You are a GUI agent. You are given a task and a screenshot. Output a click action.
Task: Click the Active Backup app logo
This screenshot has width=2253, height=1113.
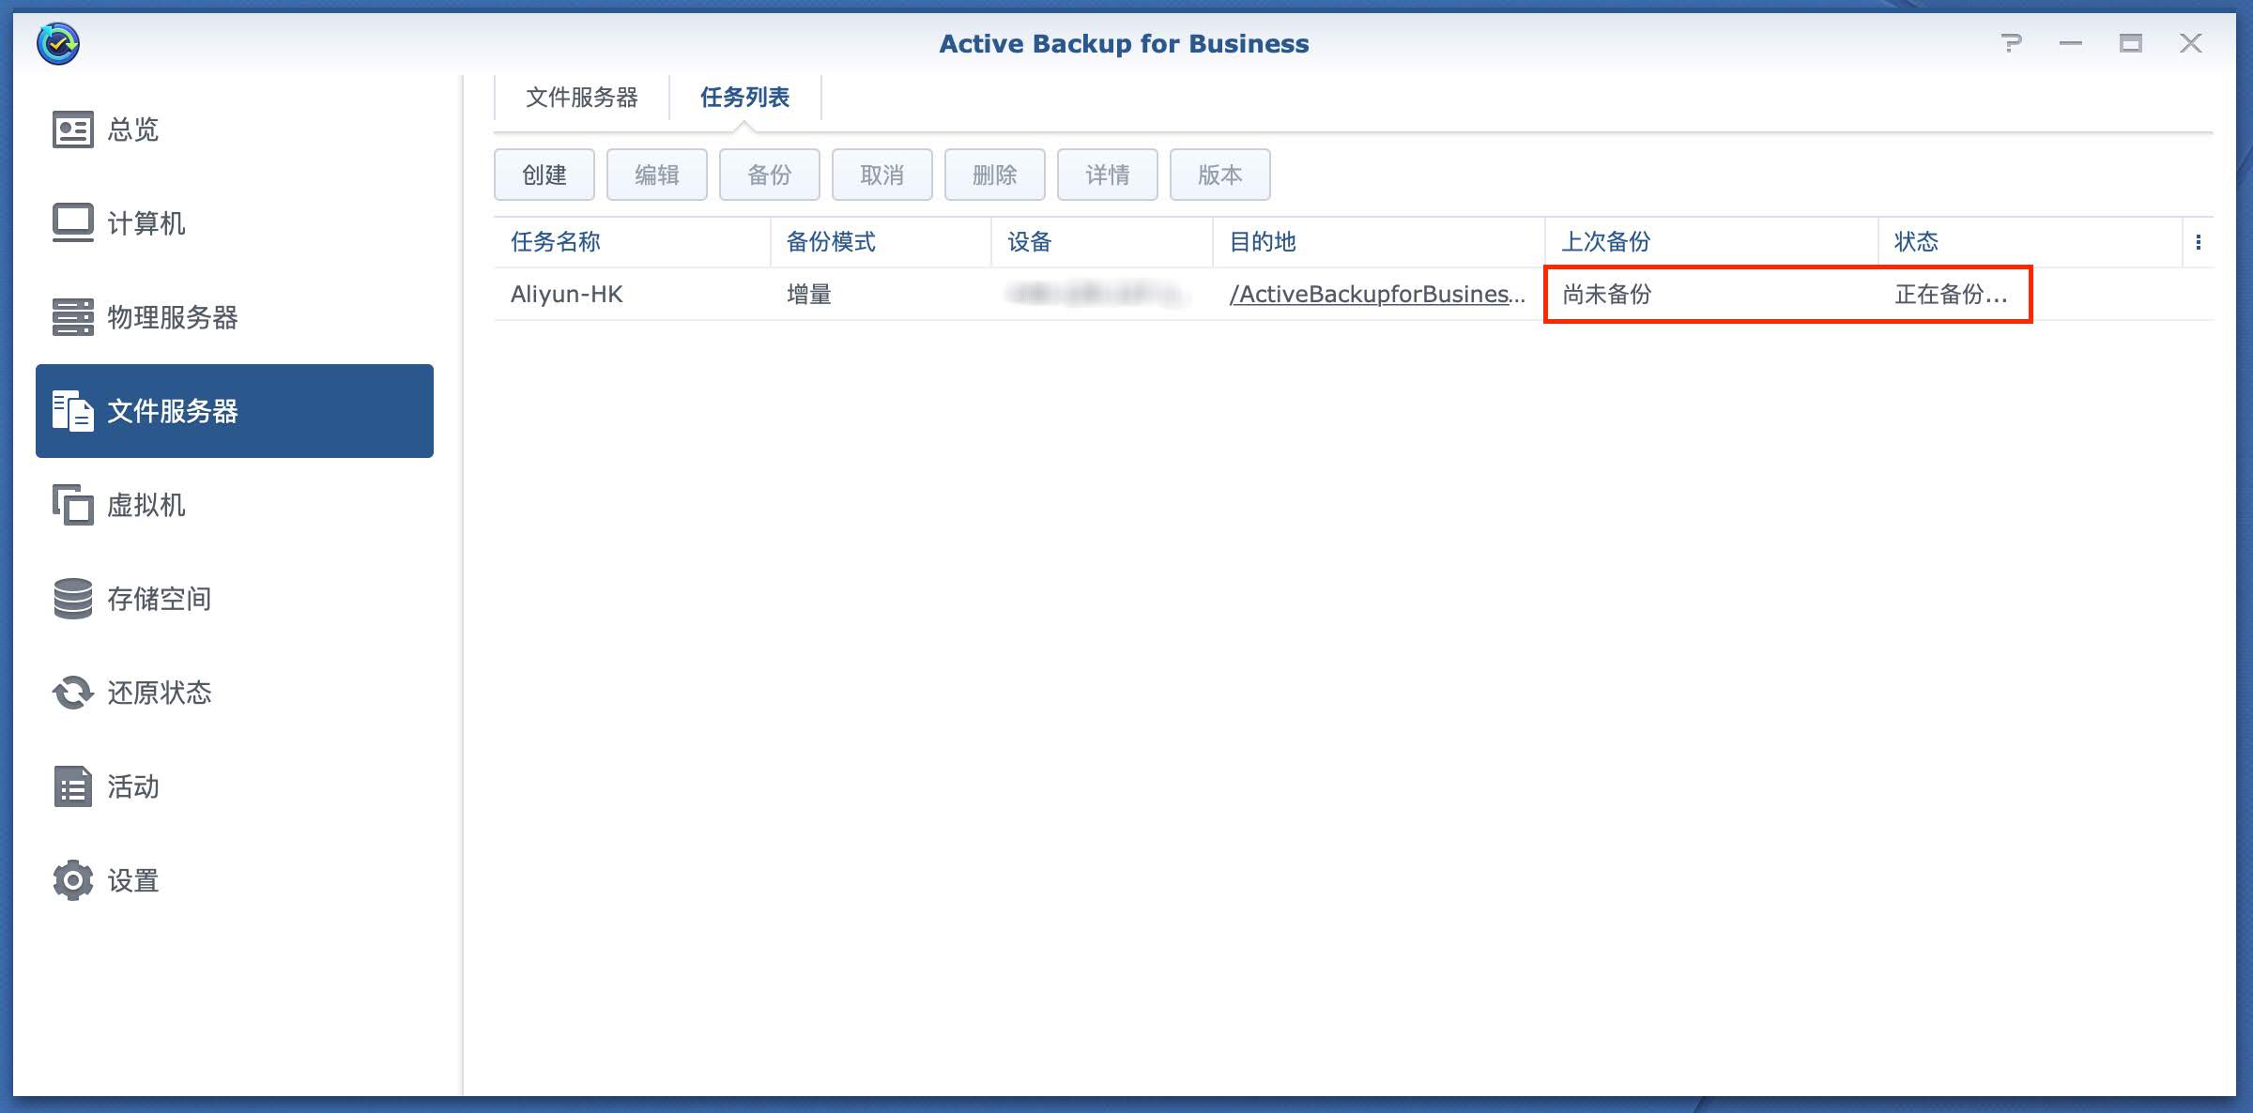(58, 43)
